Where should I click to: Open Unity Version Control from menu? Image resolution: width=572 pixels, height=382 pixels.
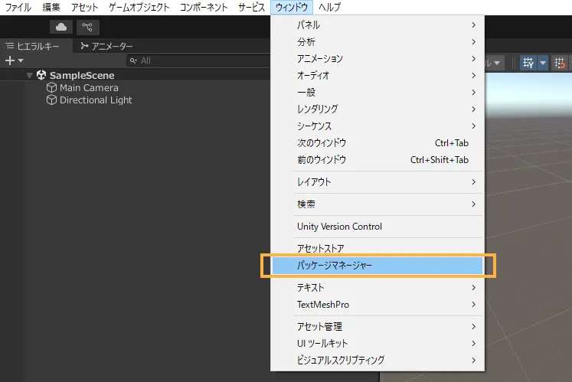[378, 227]
